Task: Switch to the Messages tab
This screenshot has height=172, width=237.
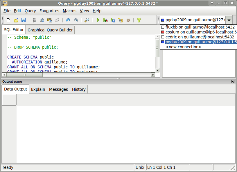Action: 58,89
